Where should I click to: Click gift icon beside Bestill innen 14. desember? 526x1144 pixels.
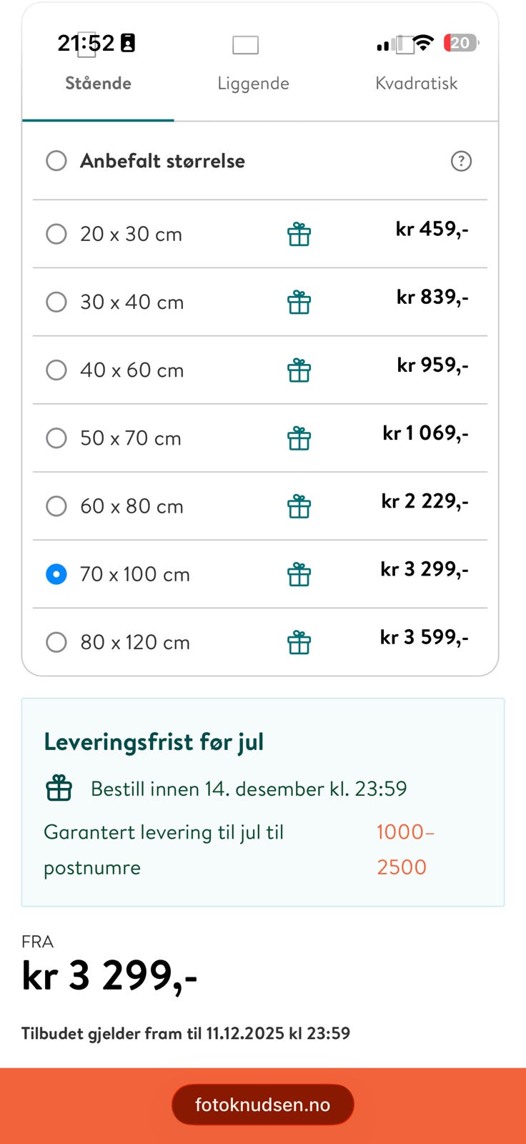pyautogui.click(x=59, y=789)
